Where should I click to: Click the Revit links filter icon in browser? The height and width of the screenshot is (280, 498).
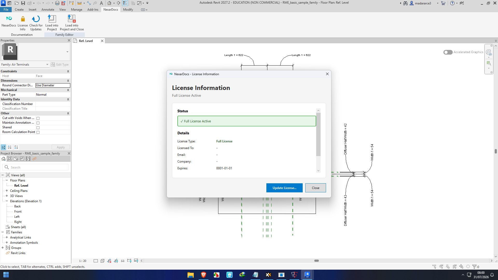tap(34, 159)
